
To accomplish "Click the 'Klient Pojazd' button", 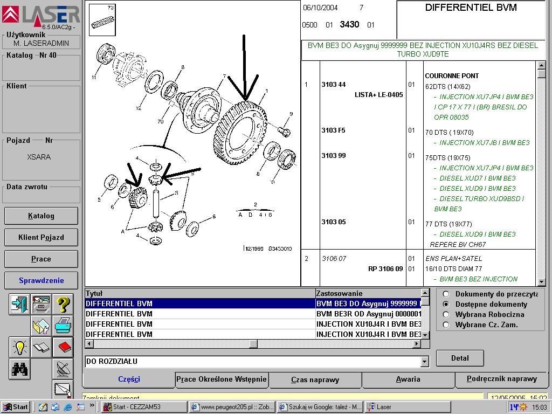I will (41, 237).
